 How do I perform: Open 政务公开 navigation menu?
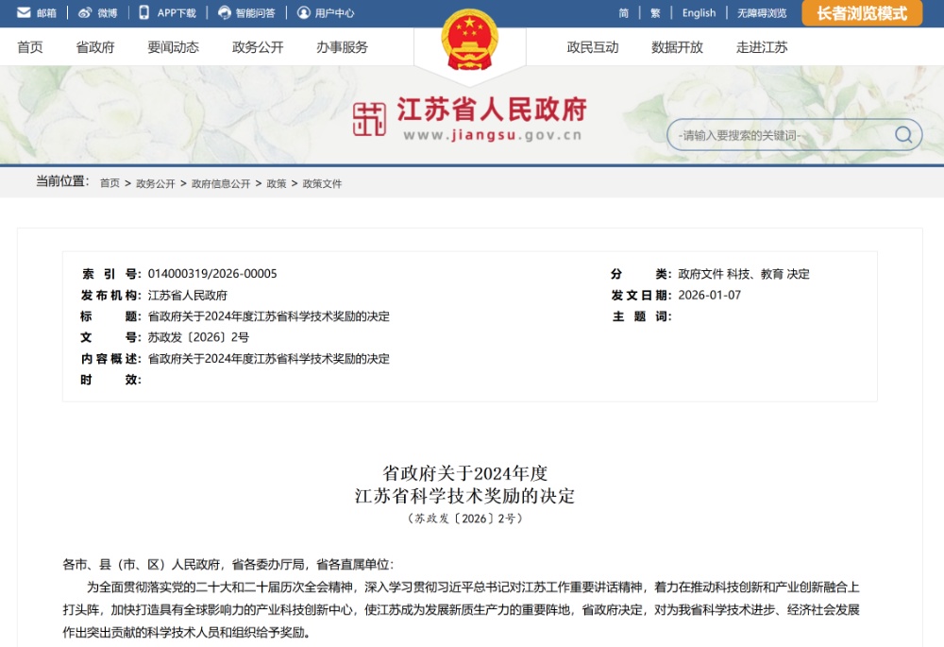click(x=258, y=47)
